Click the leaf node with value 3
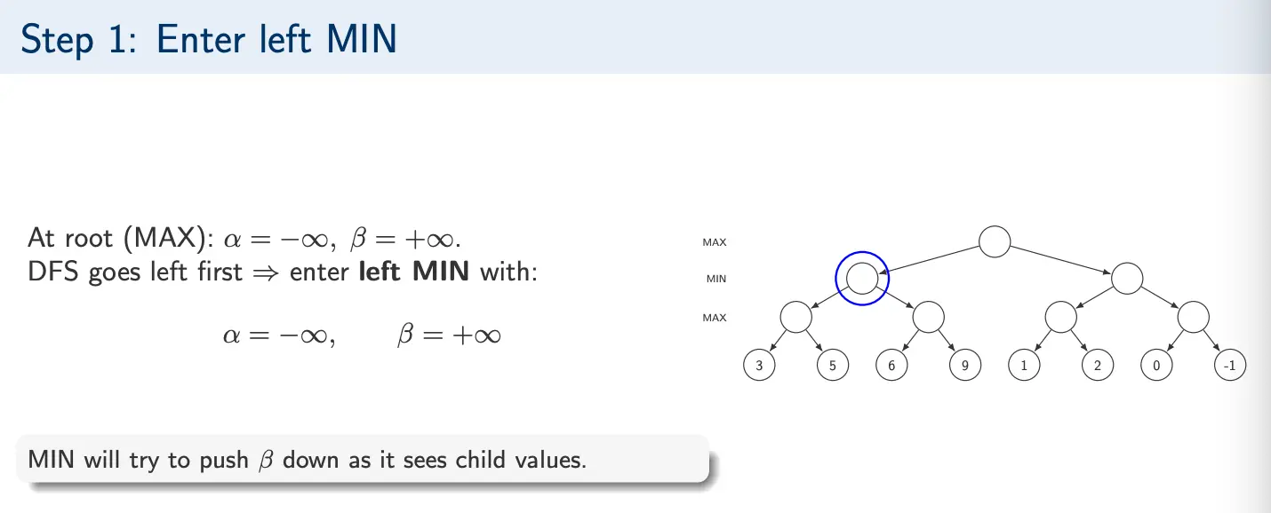Image resolution: width=1271 pixels, height=513 pixels. pyautogui.click(x=761, y=367)
